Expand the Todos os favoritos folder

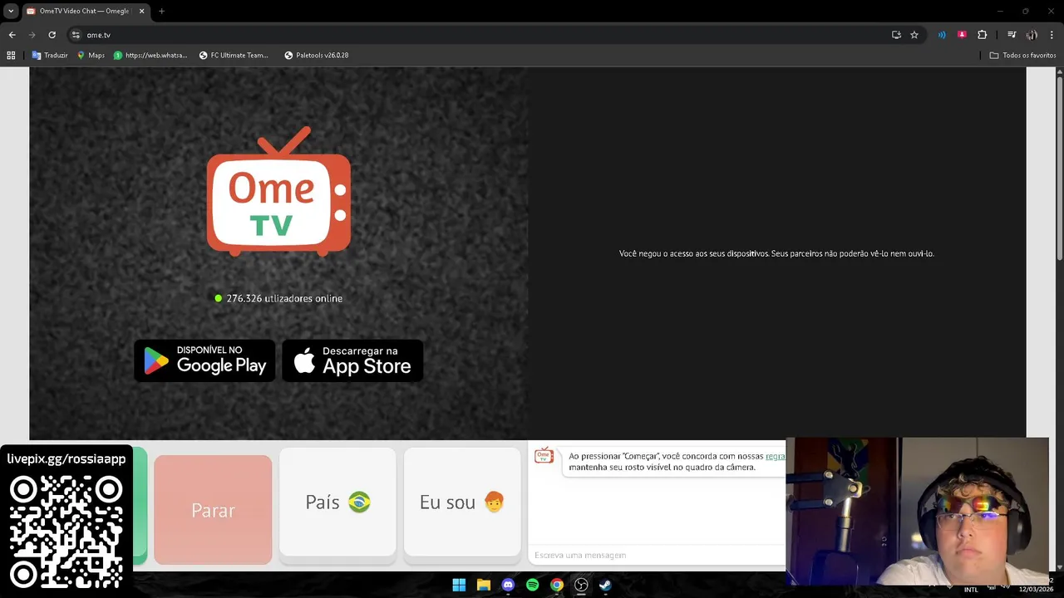coord(1022,55)
